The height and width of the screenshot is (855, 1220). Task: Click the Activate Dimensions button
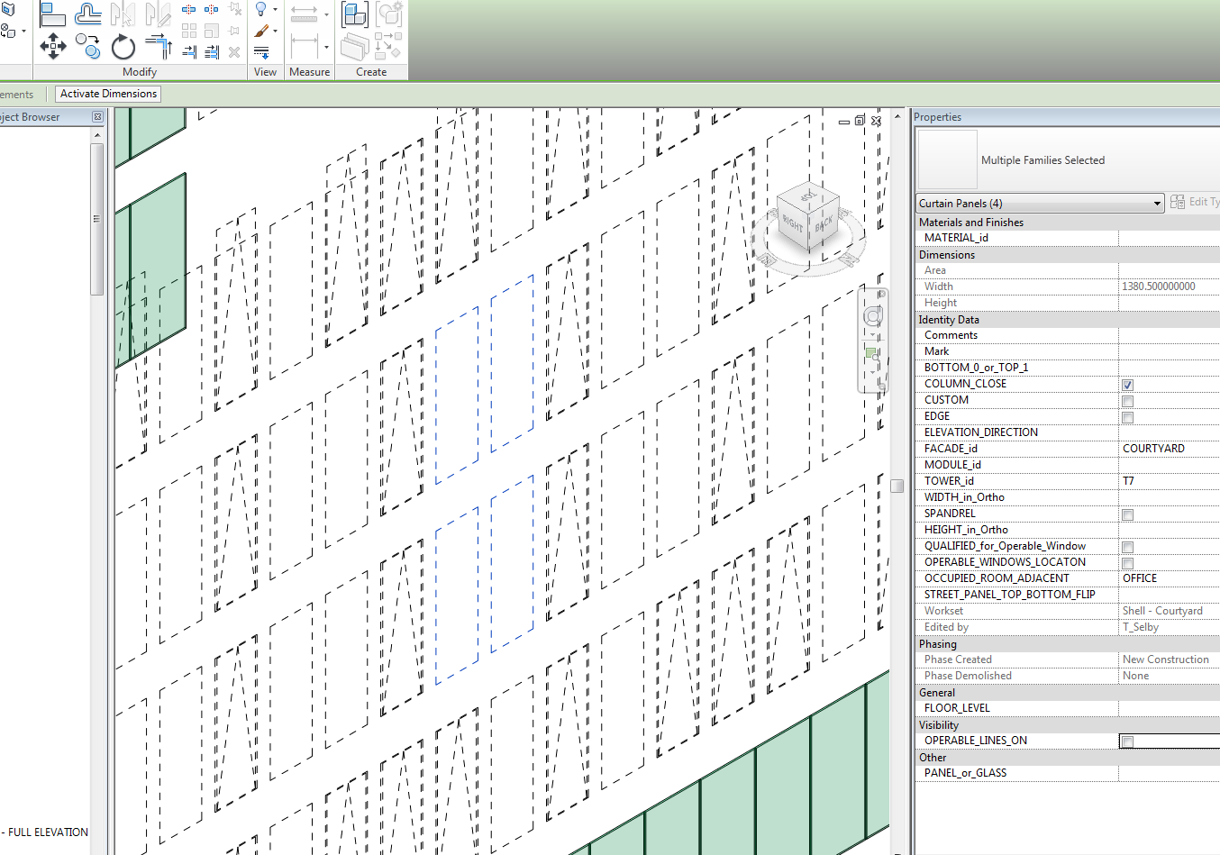(108, 94)
